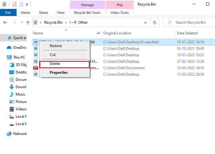Open Documents folder in sidebar
The image size is (215, 154).
pyautogui.click(x=18, y=80)
